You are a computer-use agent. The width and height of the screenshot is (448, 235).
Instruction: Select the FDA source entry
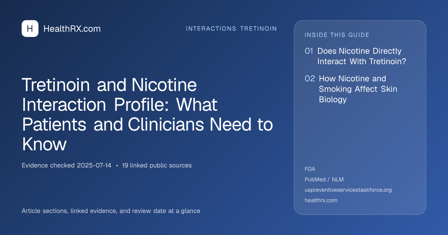(310, 169)
